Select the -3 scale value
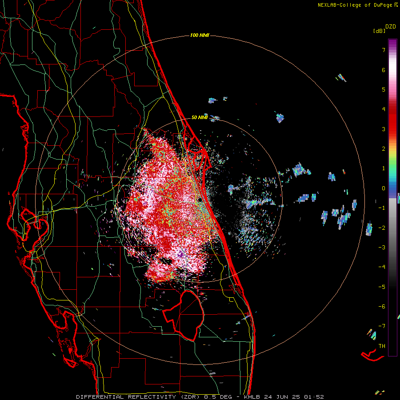Viewport: 400px width, 400px height. (382, 247)
